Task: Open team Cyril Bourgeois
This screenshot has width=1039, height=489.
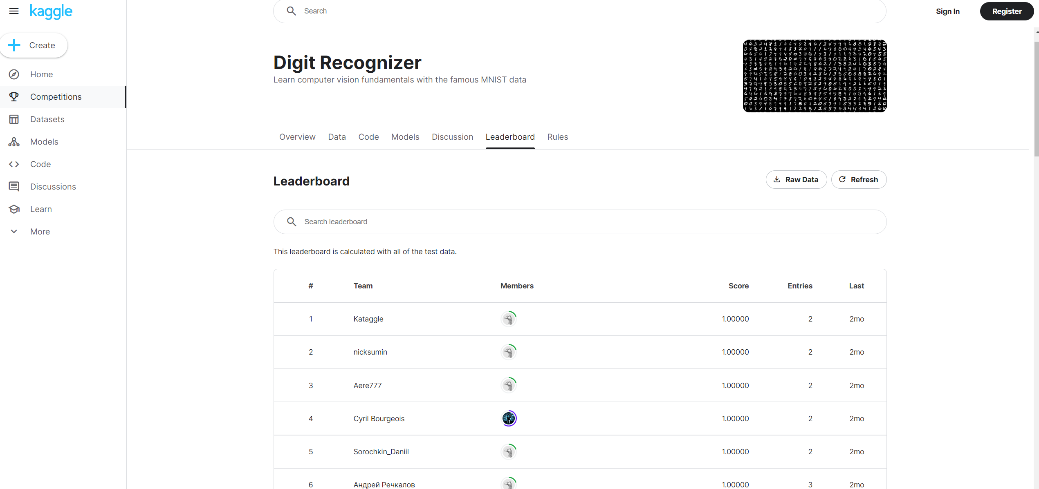Action: 379,419
